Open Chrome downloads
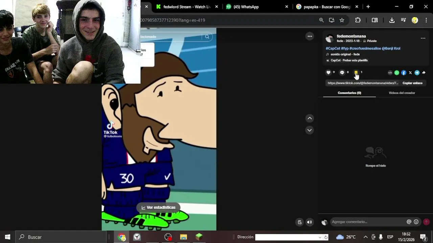 tap(392, 20)
